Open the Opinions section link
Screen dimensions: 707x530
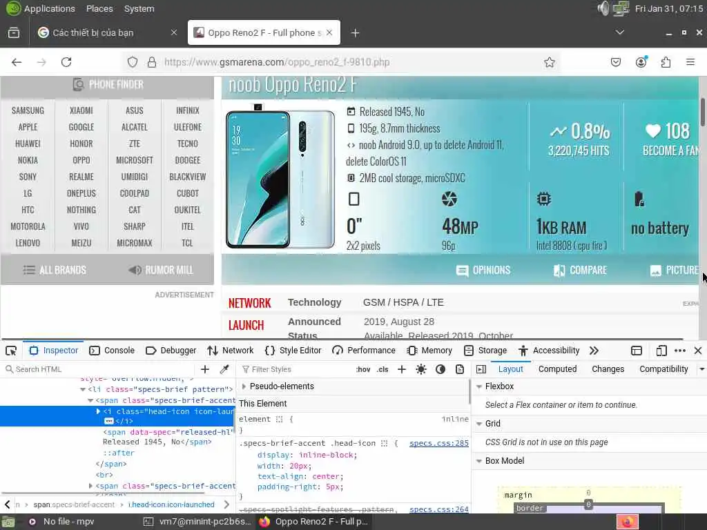coord(483,271)
